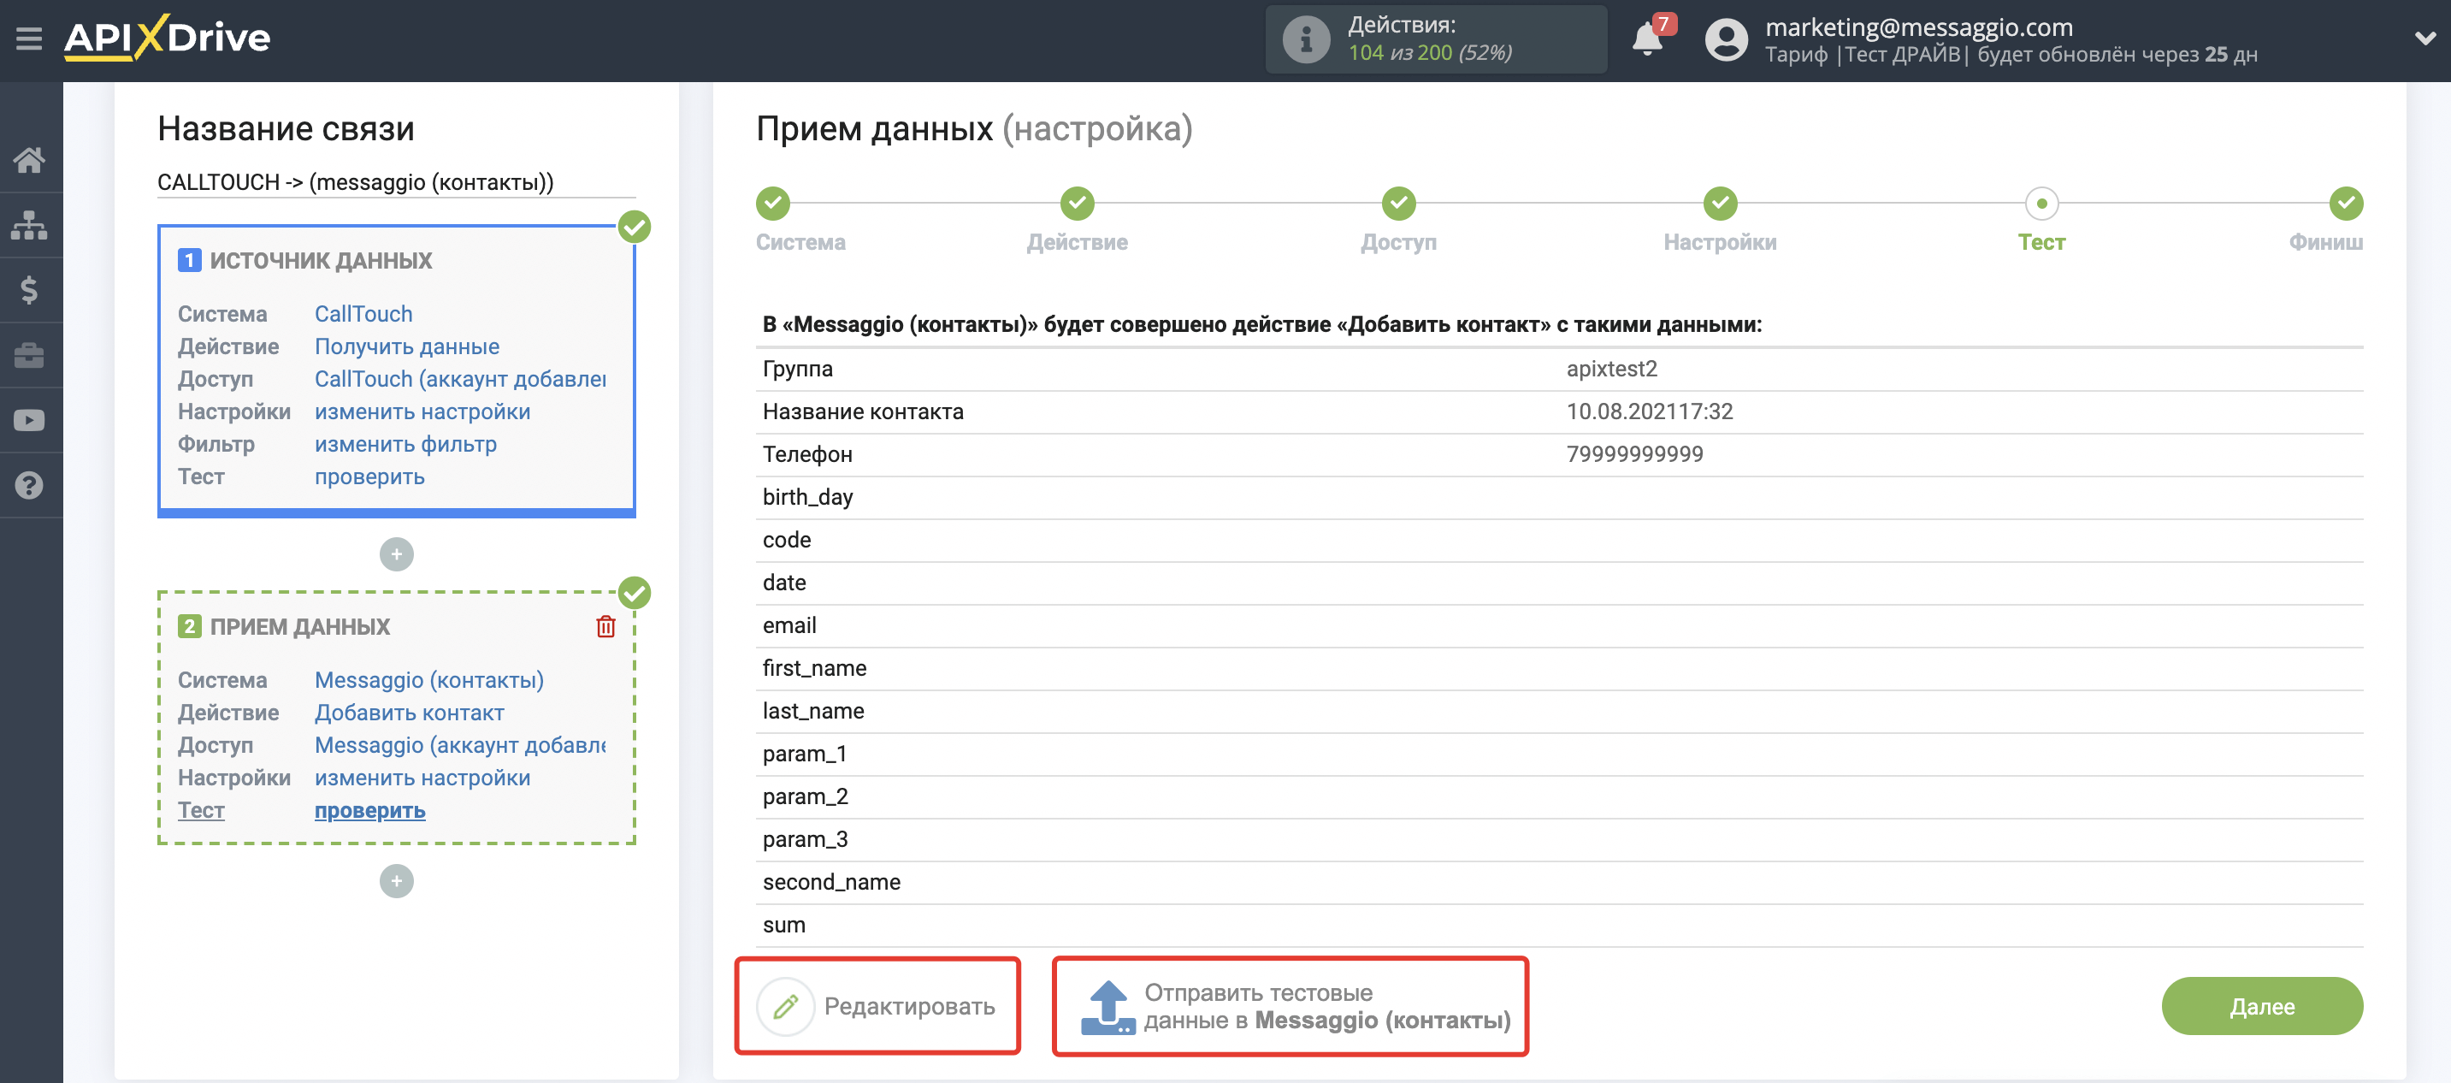2451x1083 pixels.
Task: Click the user profile avatar icon
Action: (x=1726, y=40)
